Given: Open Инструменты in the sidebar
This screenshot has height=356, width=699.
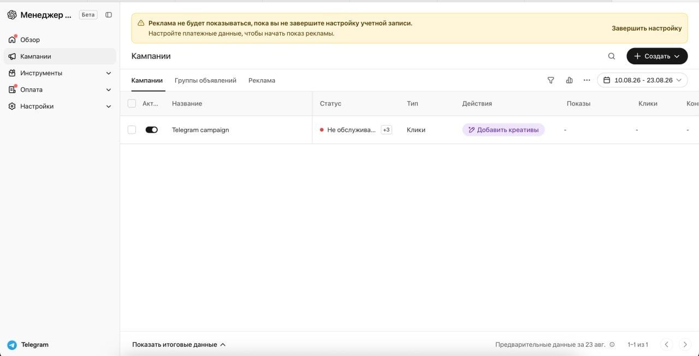Looking at the screenshot, I should pos(60,73).
